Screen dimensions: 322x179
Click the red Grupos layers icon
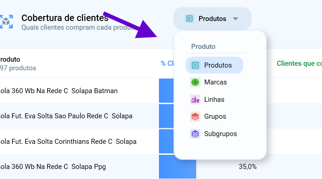195,116
